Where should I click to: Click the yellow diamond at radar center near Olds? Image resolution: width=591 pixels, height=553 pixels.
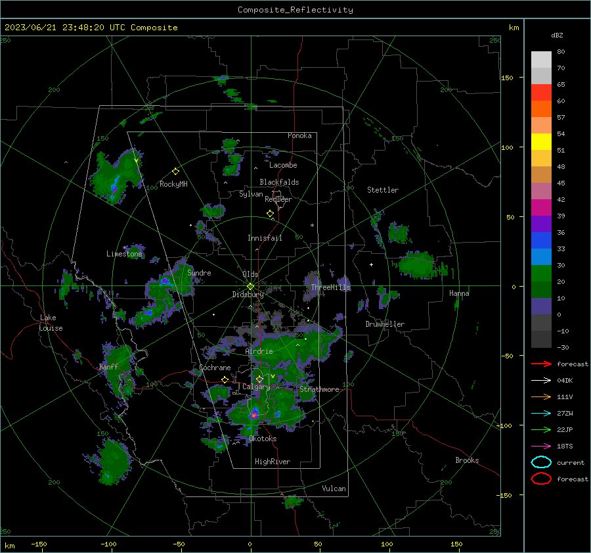pos(250,287)
